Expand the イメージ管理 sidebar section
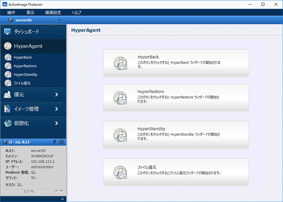283x202 pixels. click(57, 109)
